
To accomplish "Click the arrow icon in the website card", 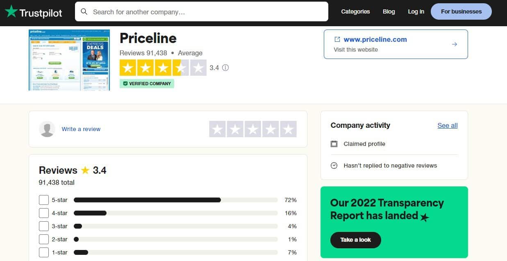I will [454, 44].
